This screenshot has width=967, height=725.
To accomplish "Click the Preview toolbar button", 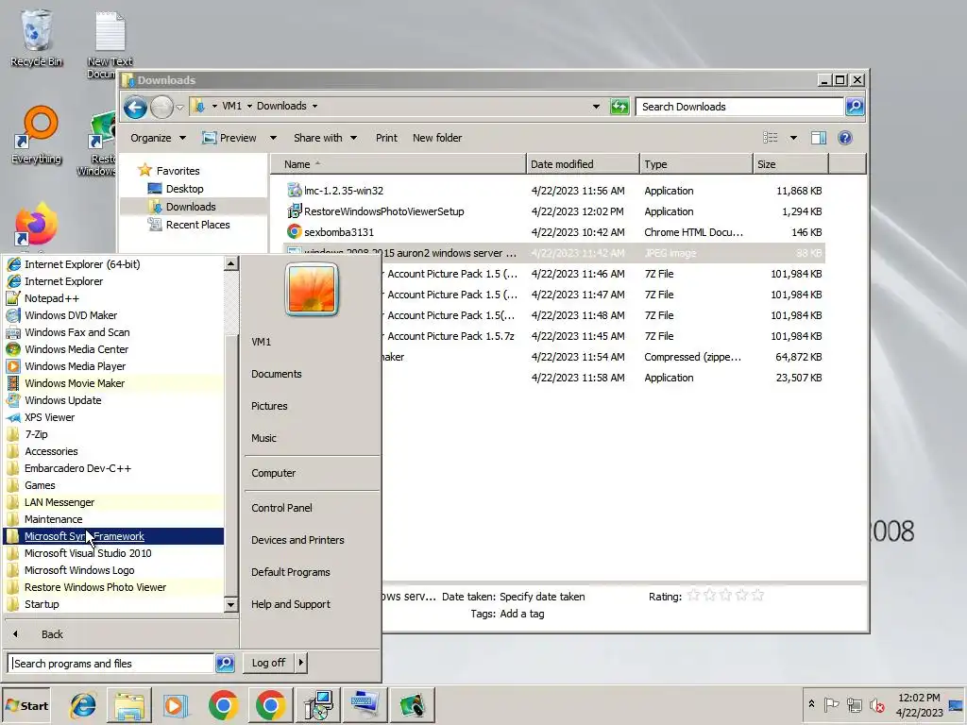I will pos(229,138).
